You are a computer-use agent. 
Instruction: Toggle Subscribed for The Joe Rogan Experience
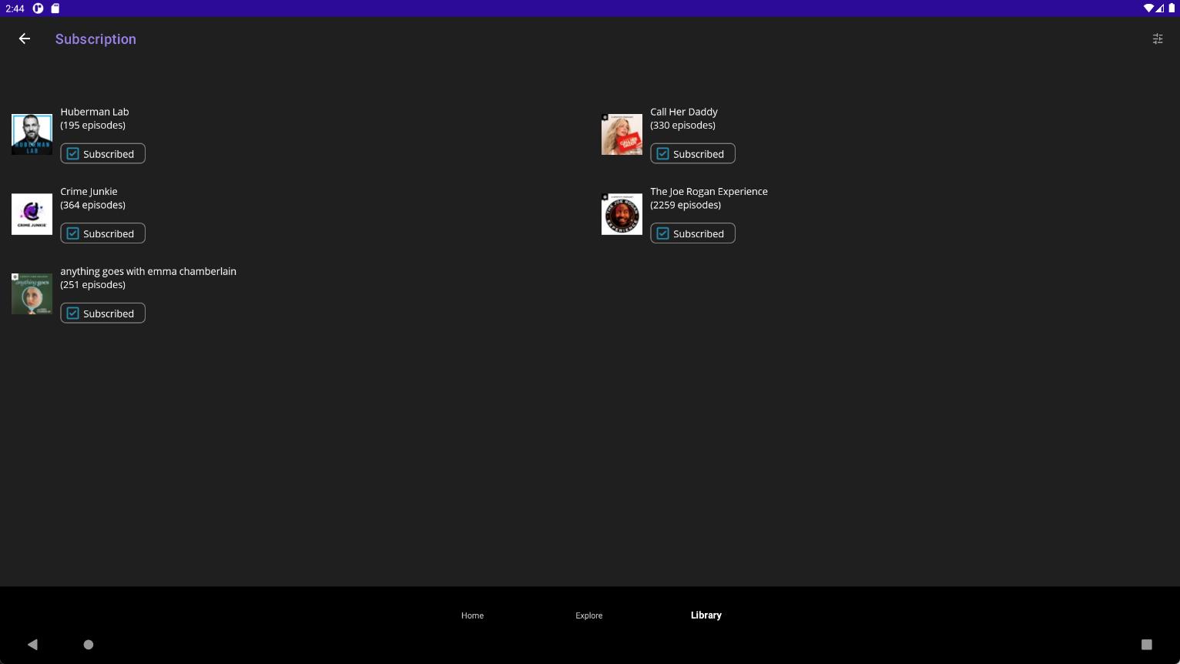[692, 233]
